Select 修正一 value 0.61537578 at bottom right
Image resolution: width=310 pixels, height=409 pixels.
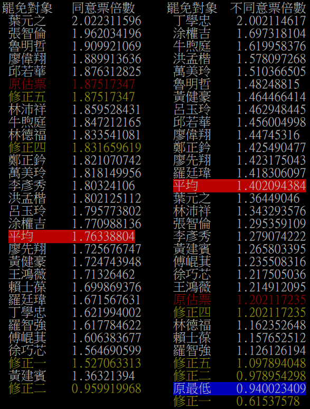click(x=268, y=401)
